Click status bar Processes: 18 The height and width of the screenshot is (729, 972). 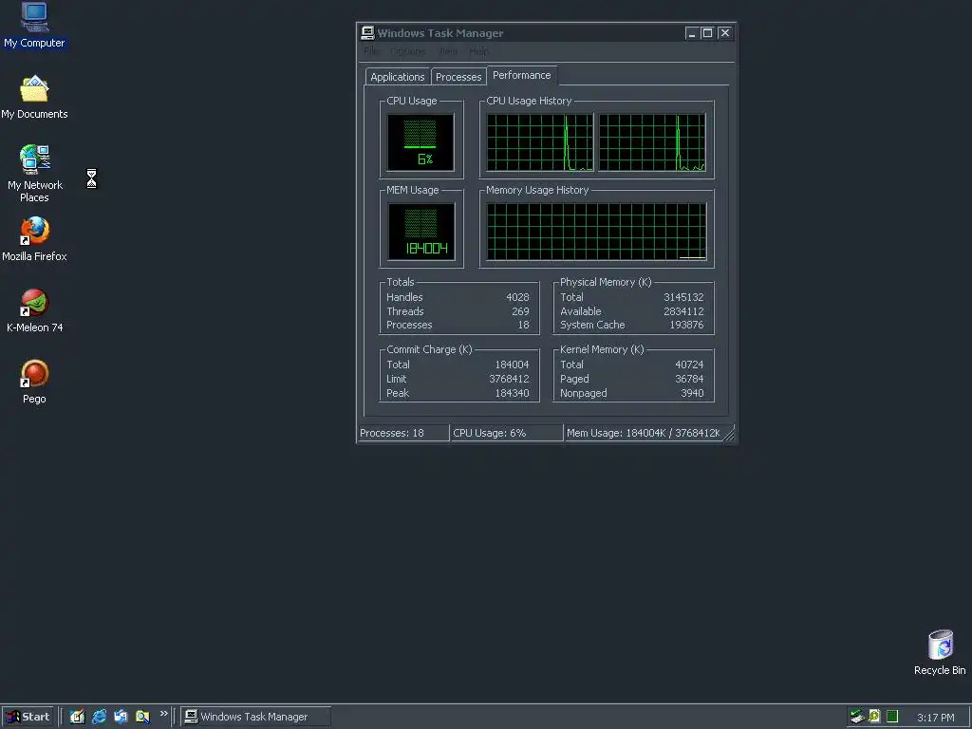point(403,433)
